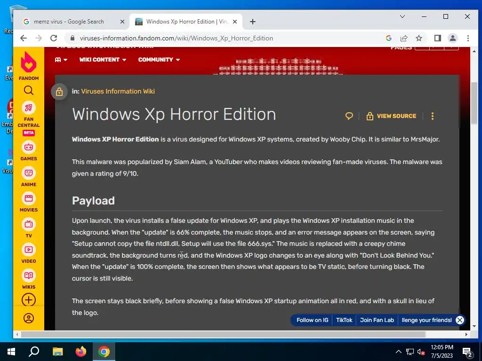Open the tab search chevron
Image resolution: width=482 pixels, height=361 pixels.
[x=402, y=16]
